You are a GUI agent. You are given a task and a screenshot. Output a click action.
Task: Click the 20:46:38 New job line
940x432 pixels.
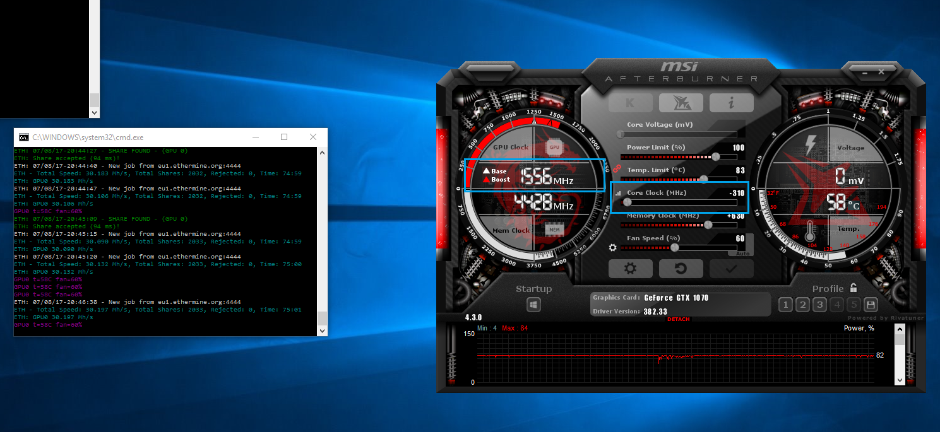tap(128, 302)
